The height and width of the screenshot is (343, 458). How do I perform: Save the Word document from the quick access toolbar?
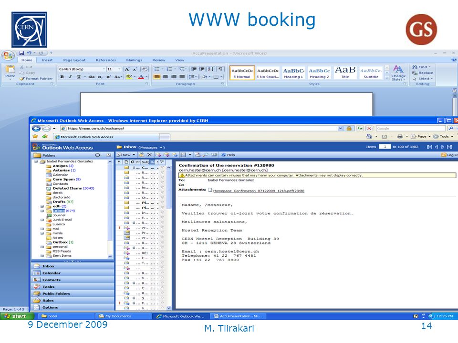[21, 53]
